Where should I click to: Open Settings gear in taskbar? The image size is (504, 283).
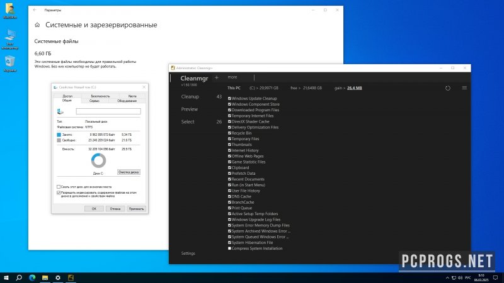click(x=58, y=277)
